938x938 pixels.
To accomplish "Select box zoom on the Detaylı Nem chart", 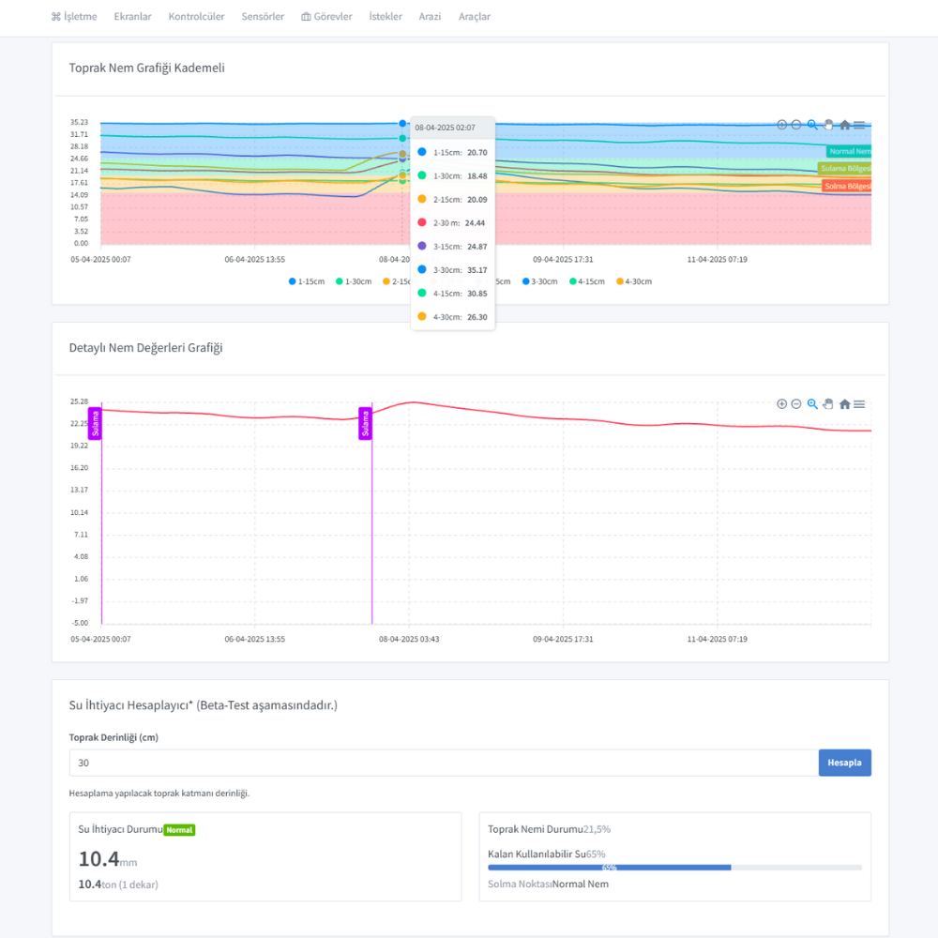I will tap(812, 403).
